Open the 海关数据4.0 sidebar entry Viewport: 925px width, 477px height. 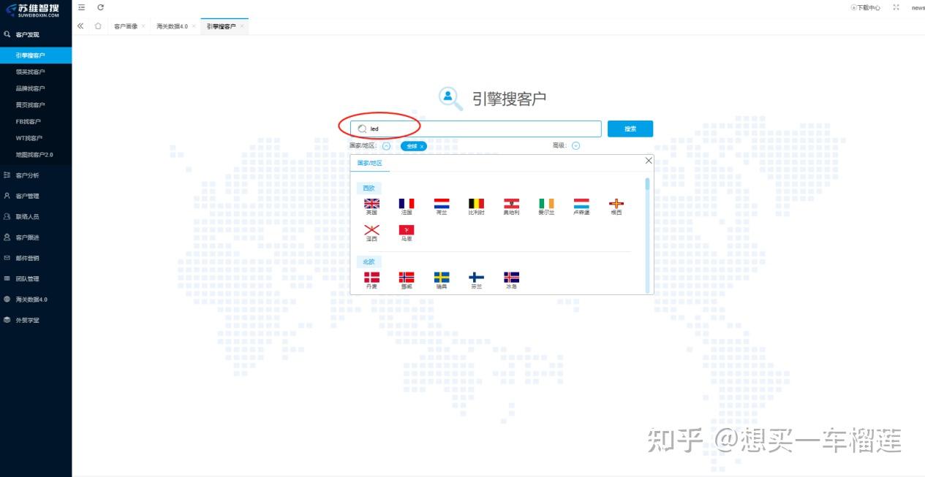[x=29, y=299]
